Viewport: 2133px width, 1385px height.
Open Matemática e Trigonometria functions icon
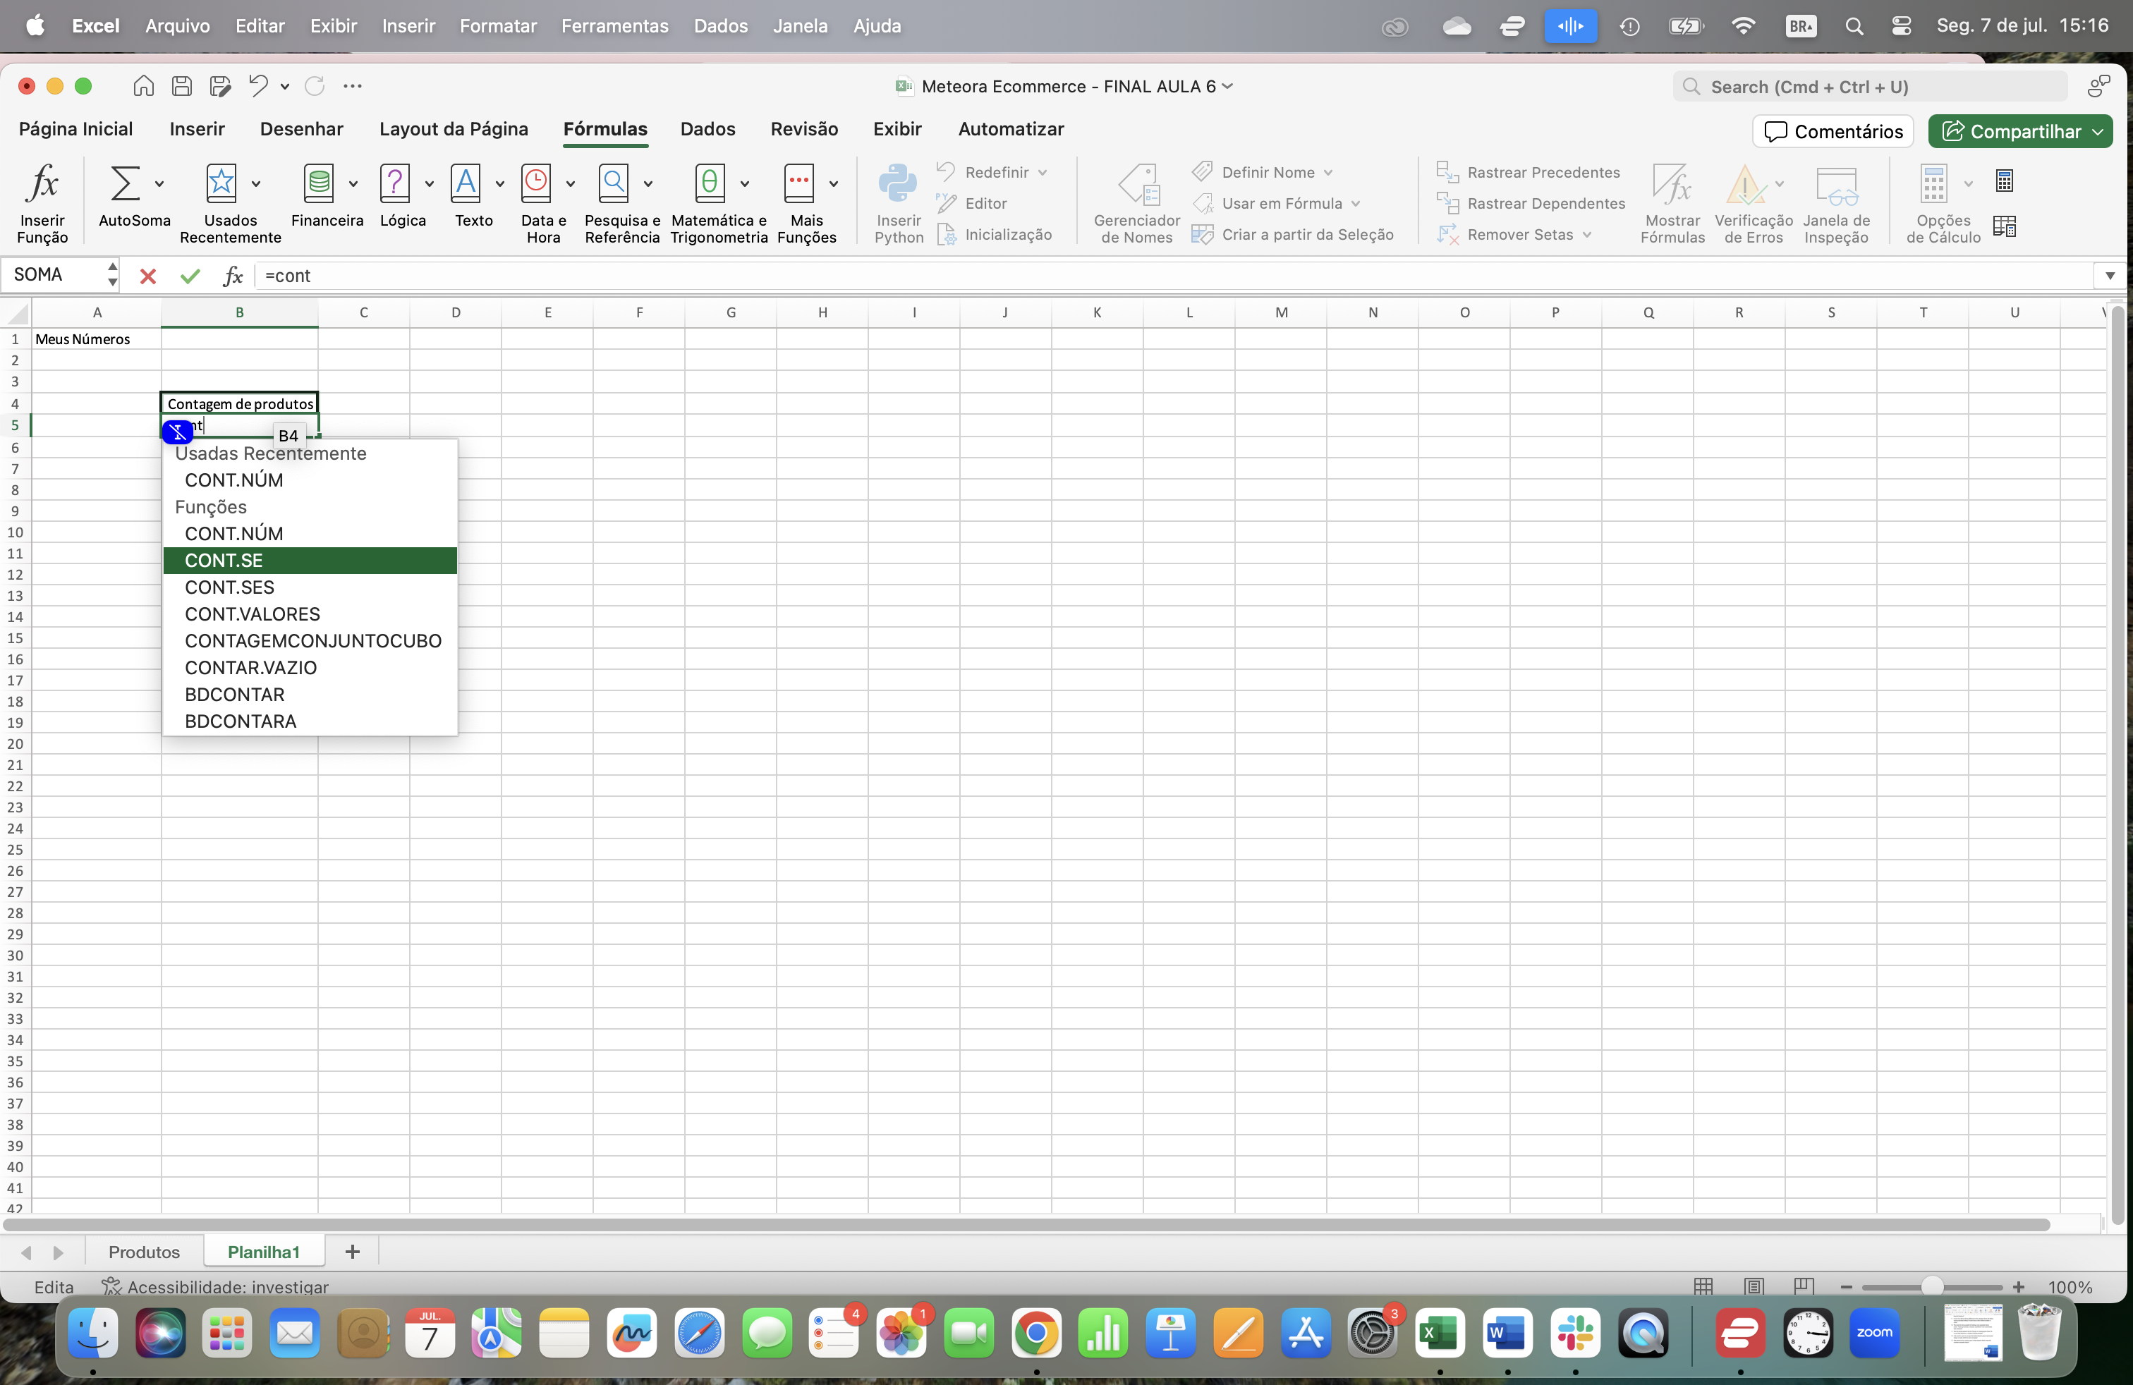(710, 183)
